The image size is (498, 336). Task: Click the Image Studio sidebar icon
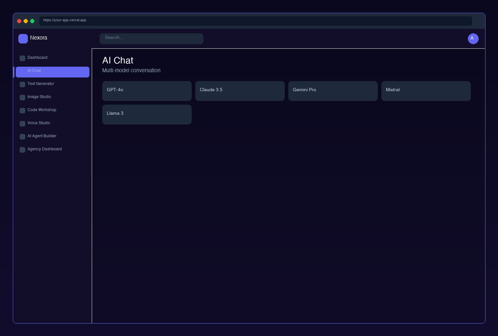coord(22,97)
